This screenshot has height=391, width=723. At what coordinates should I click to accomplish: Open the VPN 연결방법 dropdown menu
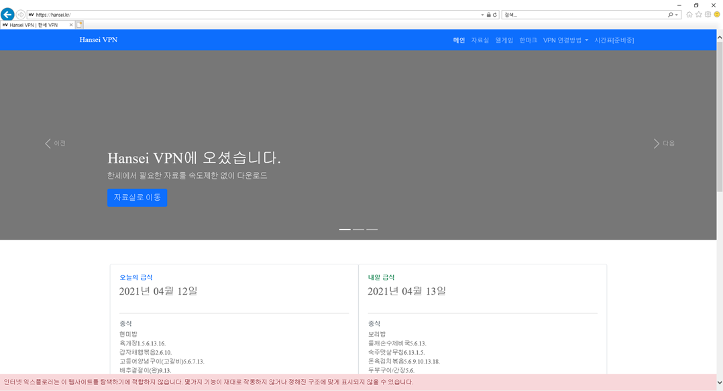[565, 40]
